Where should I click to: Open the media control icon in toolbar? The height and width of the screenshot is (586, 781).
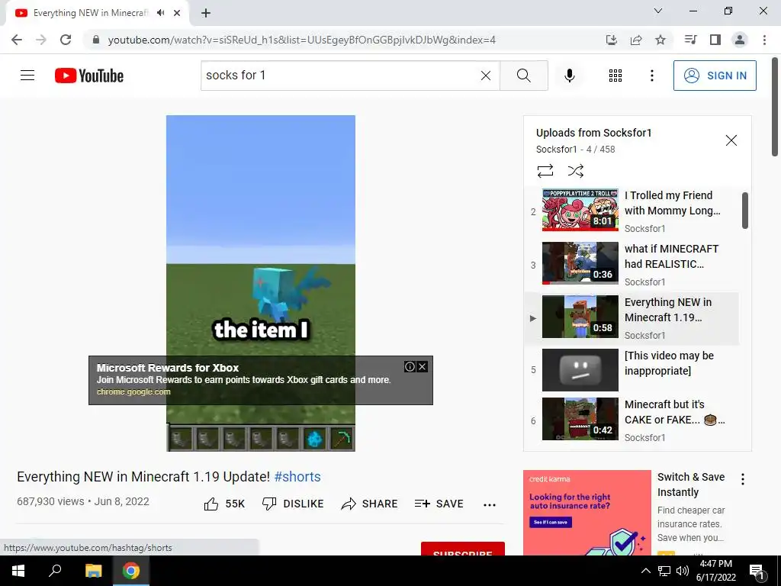pyautogui.click(x=690, y=40)
